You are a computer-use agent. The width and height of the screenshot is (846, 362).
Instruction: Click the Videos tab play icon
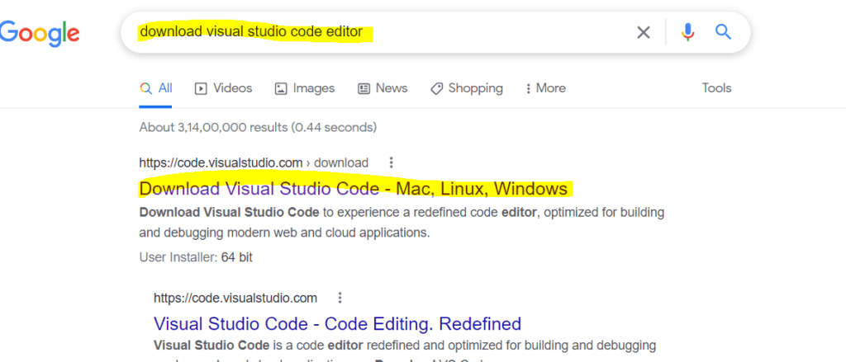[201, 89]
